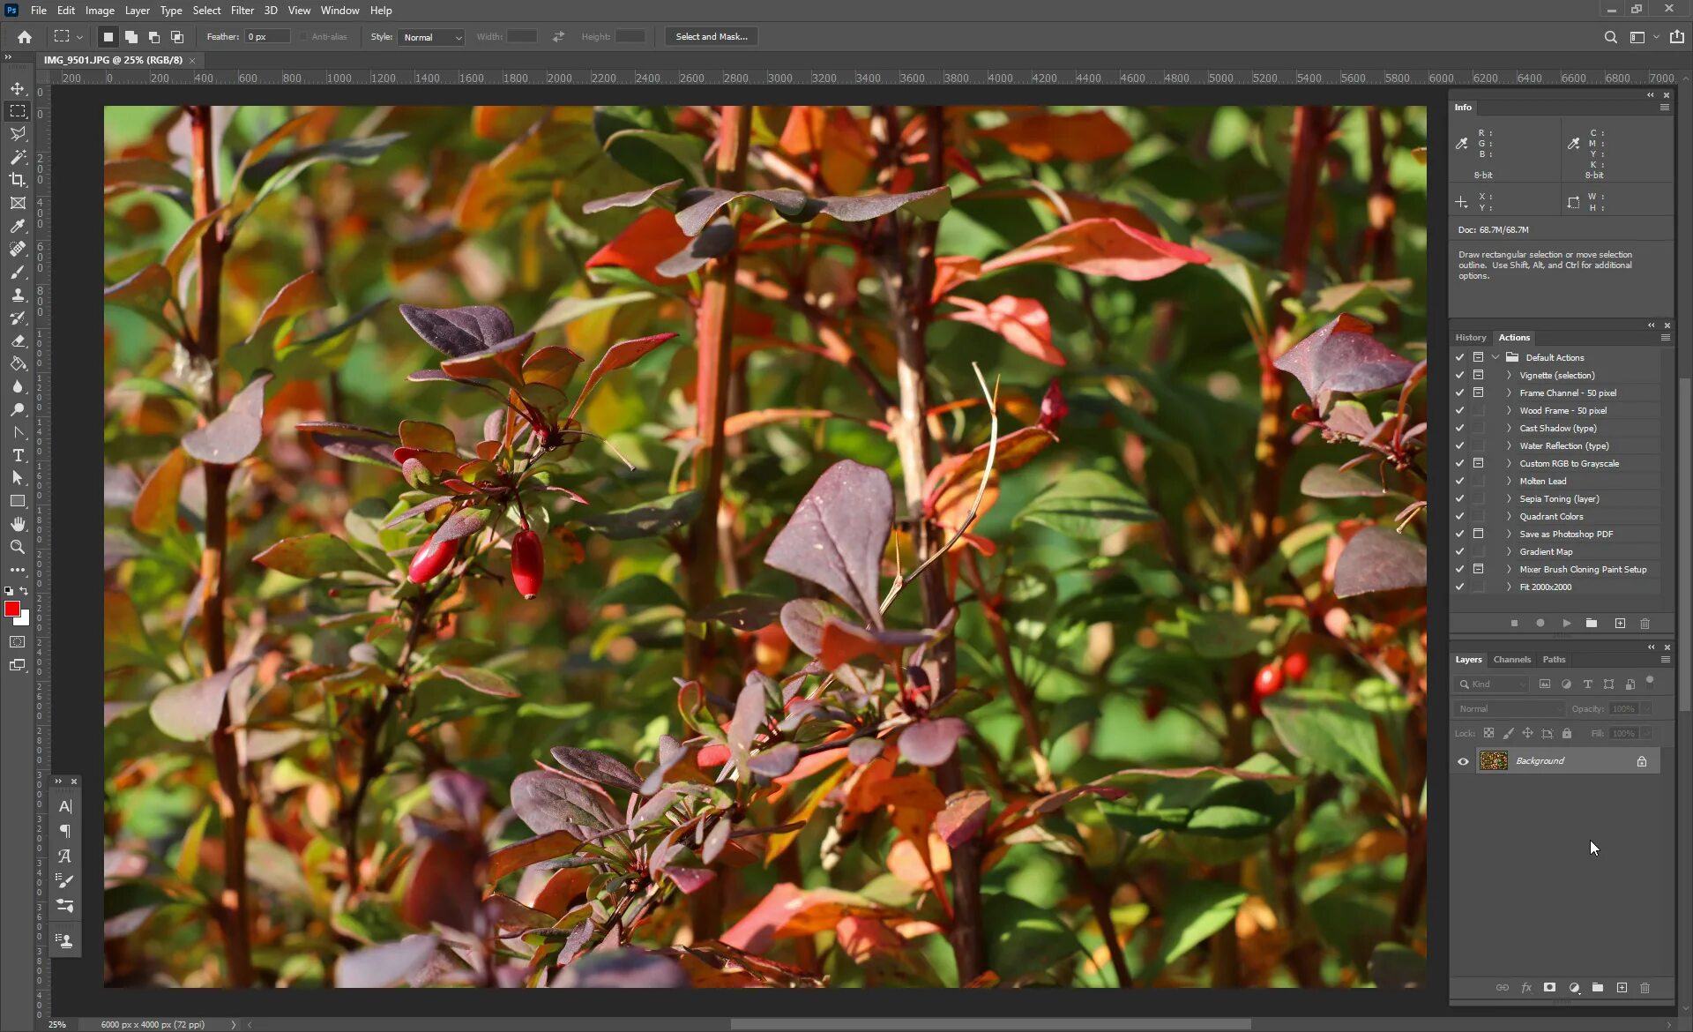Switch to the Channels tab
This screenshot has height=1032, width=1693.
tap(1511, 660)
